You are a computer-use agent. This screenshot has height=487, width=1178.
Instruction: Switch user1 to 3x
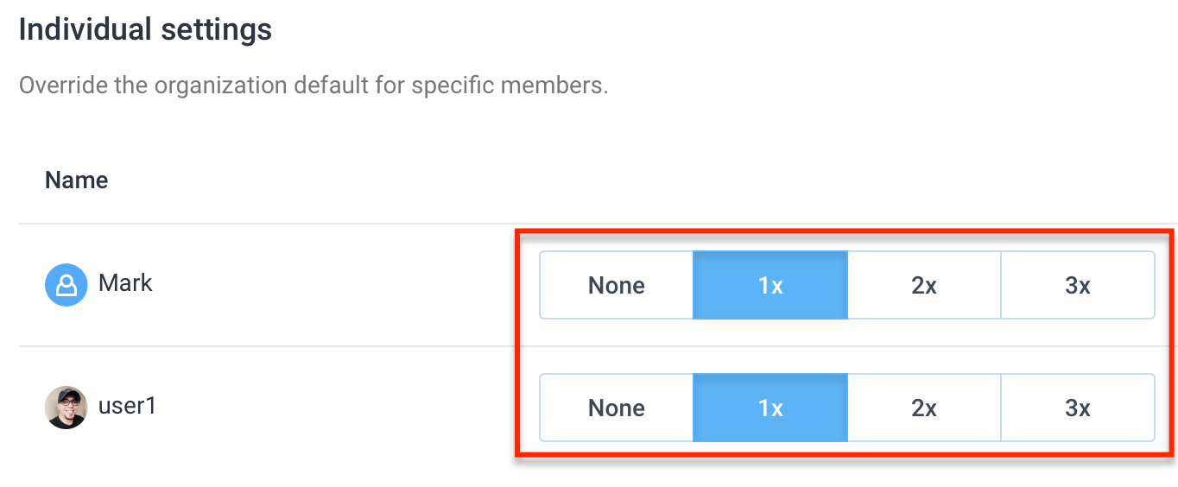[x=1078, y=408]
